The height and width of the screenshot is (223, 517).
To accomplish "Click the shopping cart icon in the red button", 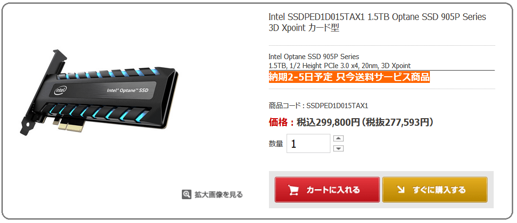I will click(293, 190).
